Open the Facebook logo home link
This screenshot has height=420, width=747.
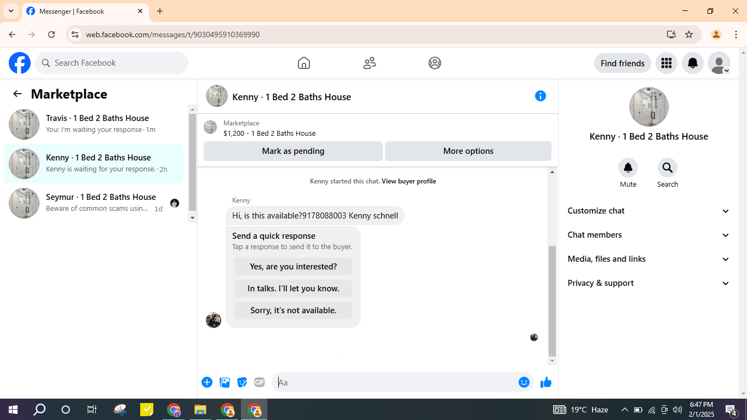pyautogui.click(x=20, y=63)
